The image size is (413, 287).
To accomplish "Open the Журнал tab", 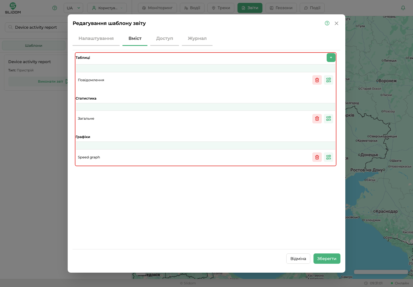I will click(197, 38).
